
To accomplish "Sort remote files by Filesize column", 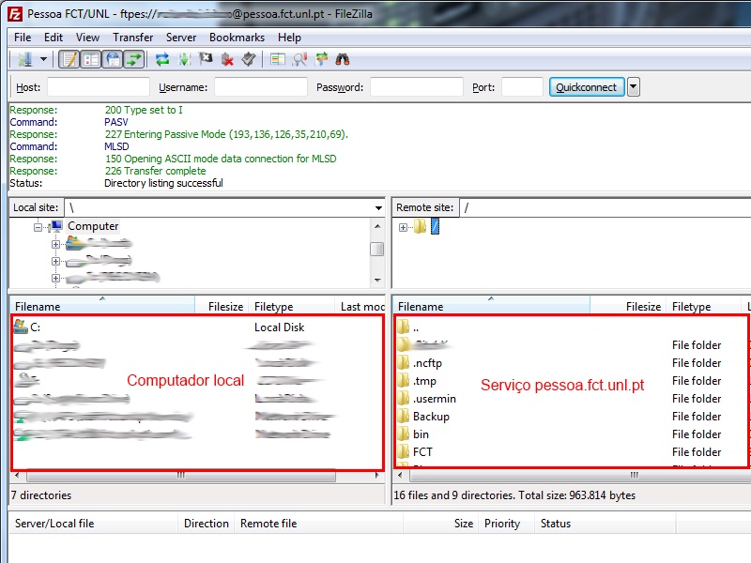I will point(628,307).
